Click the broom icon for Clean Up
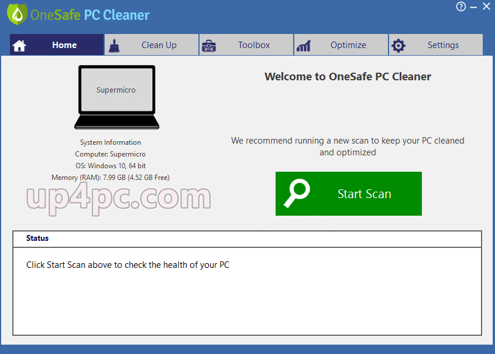Image resolution: width=495 pixels, height=354 pixels. (x=114, y=46)
